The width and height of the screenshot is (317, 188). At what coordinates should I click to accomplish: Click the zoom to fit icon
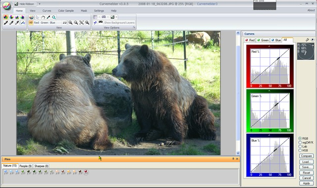tap(81, 23)
